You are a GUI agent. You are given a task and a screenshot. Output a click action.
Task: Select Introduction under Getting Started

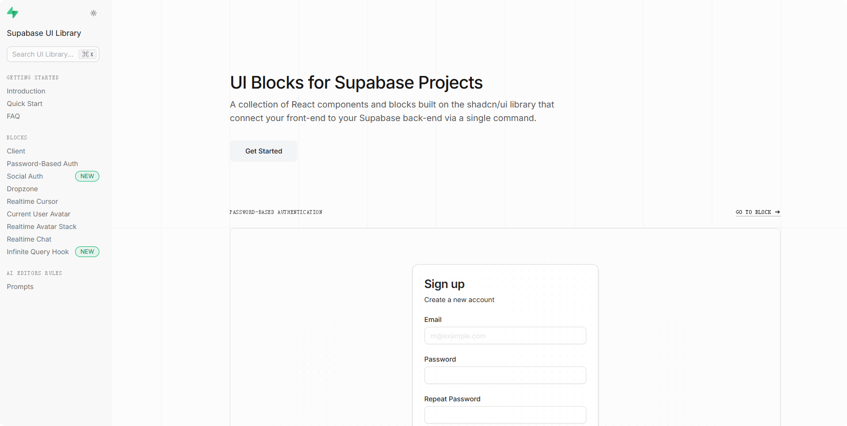tap(26, 91)
